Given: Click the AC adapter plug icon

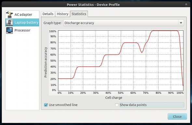Looking at the screenshot, I should coord(9,14).
